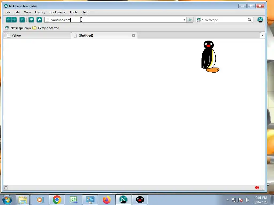Click the search magnifier icon
Screen dimensions: 274x205
coord(250,20)
